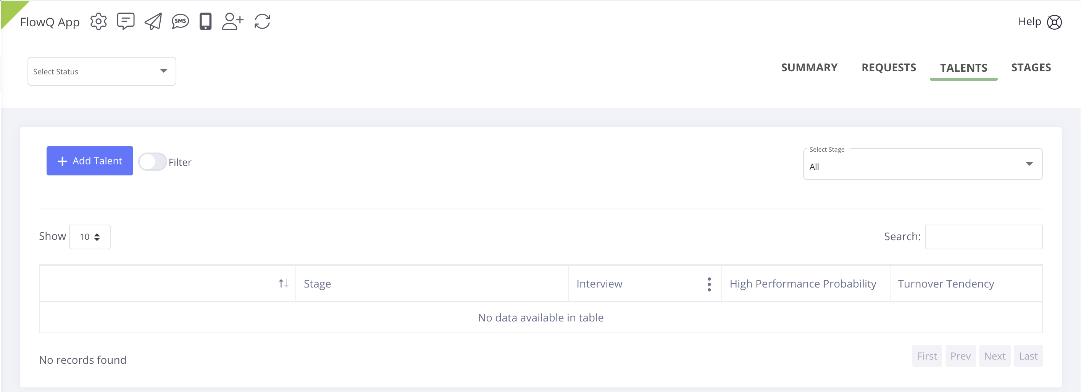Click the add user icon

point(232,21)
